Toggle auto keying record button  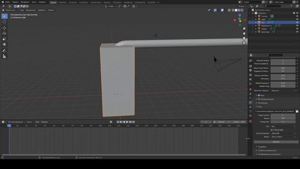(x=111, y=122)
